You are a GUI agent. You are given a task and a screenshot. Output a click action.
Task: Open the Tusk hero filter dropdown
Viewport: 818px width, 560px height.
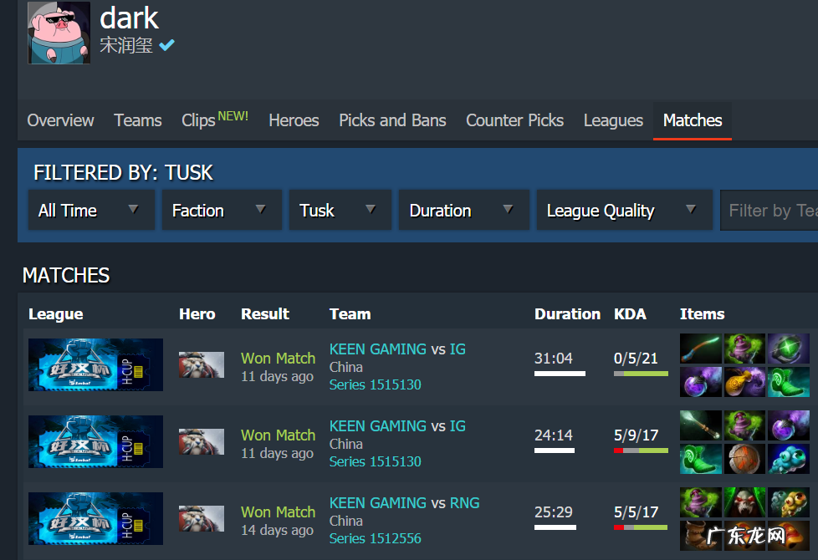(340, 210)
